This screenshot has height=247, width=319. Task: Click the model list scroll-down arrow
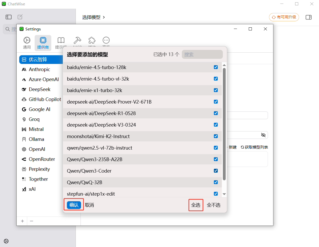[x=224, y=194]
